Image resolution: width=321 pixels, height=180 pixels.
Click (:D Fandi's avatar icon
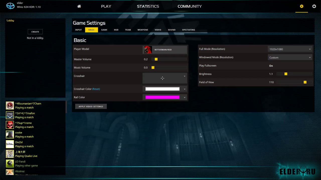(x=10, y=163)
